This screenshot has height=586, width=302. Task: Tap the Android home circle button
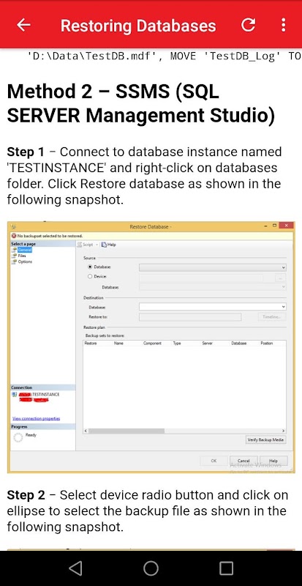pyautogui.click(x=151, y=568)
